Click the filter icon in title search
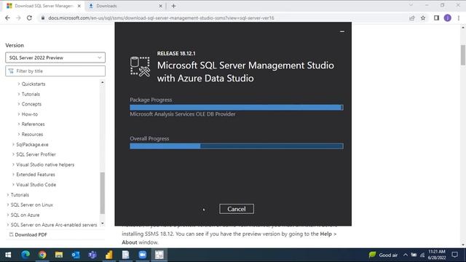Viewport: 466px width, 262px height. click(11, 71)
